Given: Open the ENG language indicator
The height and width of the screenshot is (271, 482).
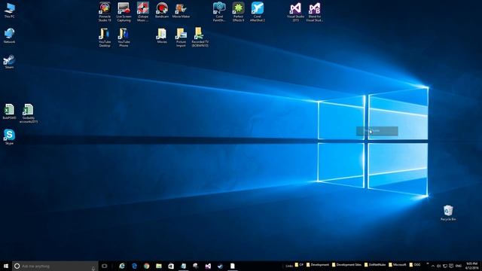Looking at the screenshot, I should coord(459,266).
